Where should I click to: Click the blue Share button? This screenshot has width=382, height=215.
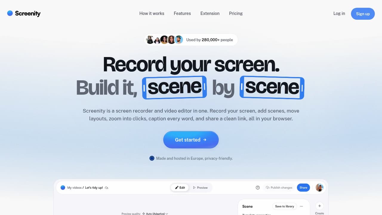tap(303, 188)
